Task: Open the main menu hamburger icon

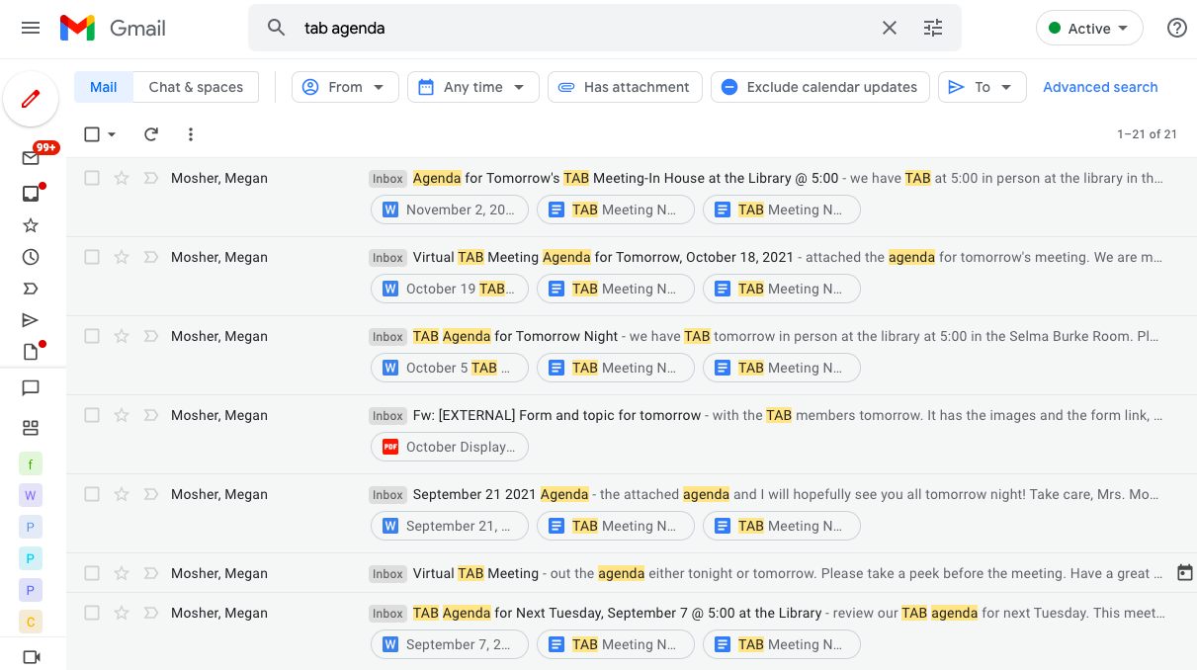Action: click(x=31, y=28)
